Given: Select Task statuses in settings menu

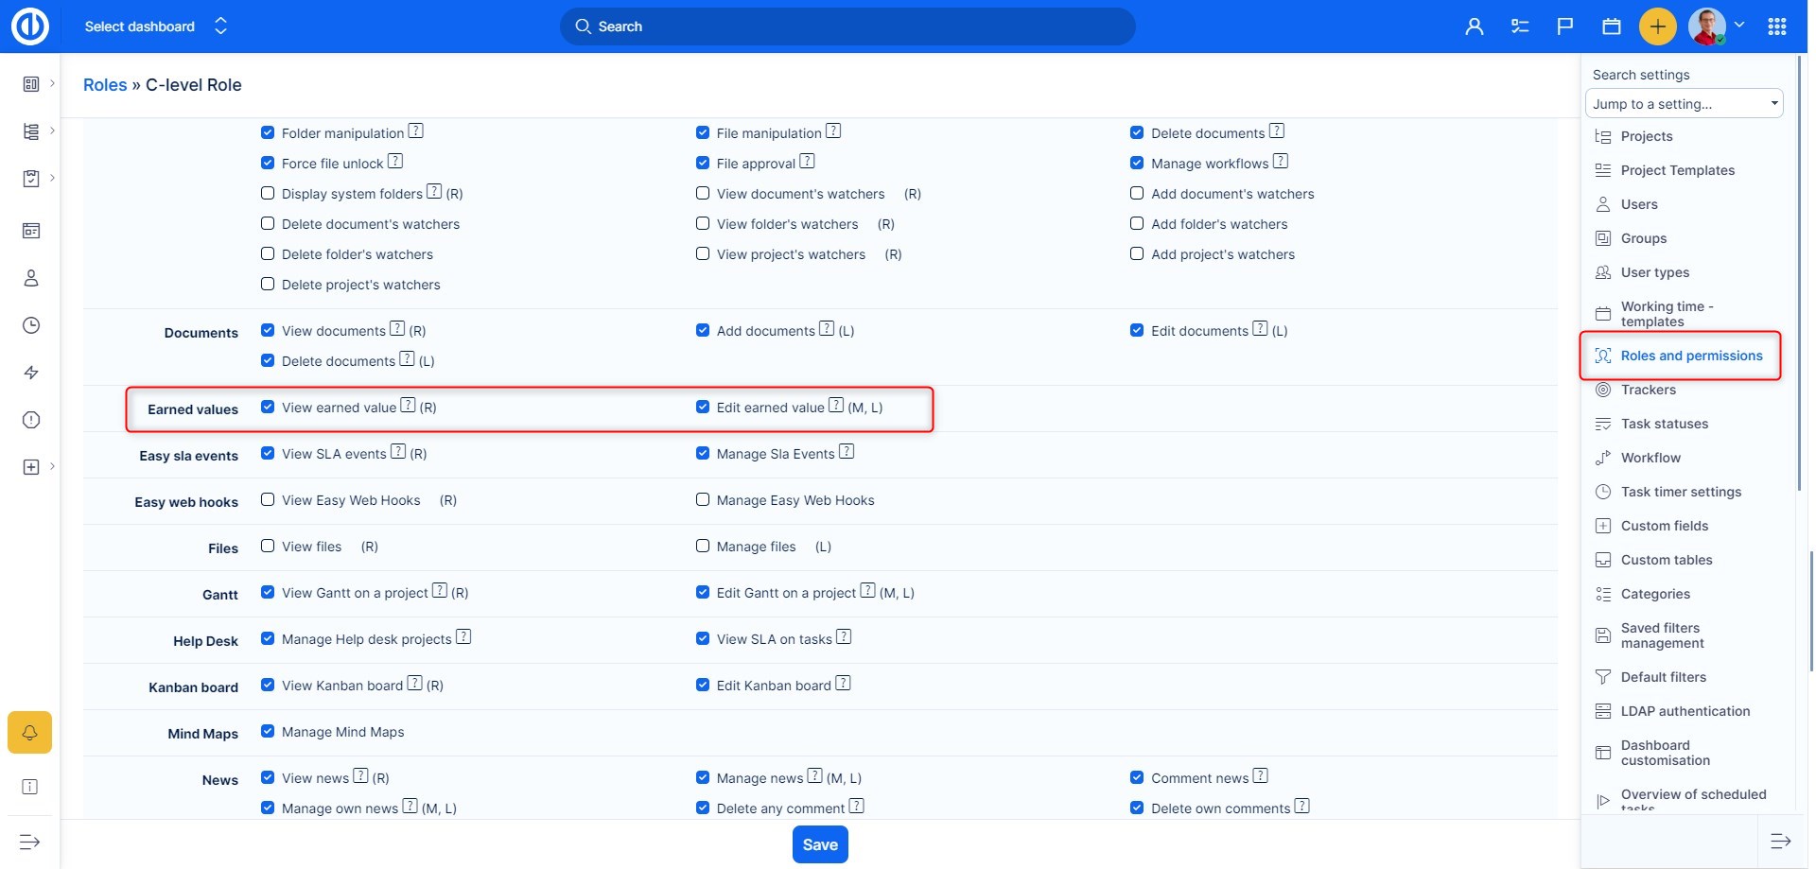Looking at the screenshot, I should coord(1664,424).
